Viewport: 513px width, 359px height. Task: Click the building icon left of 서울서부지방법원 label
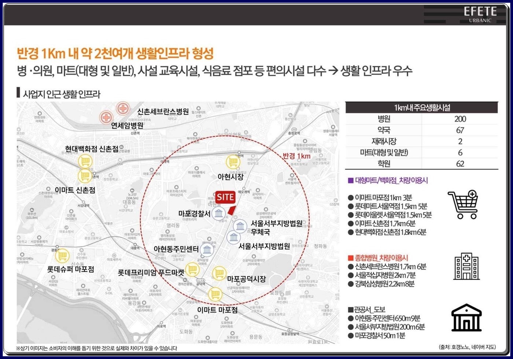[233, 237]
